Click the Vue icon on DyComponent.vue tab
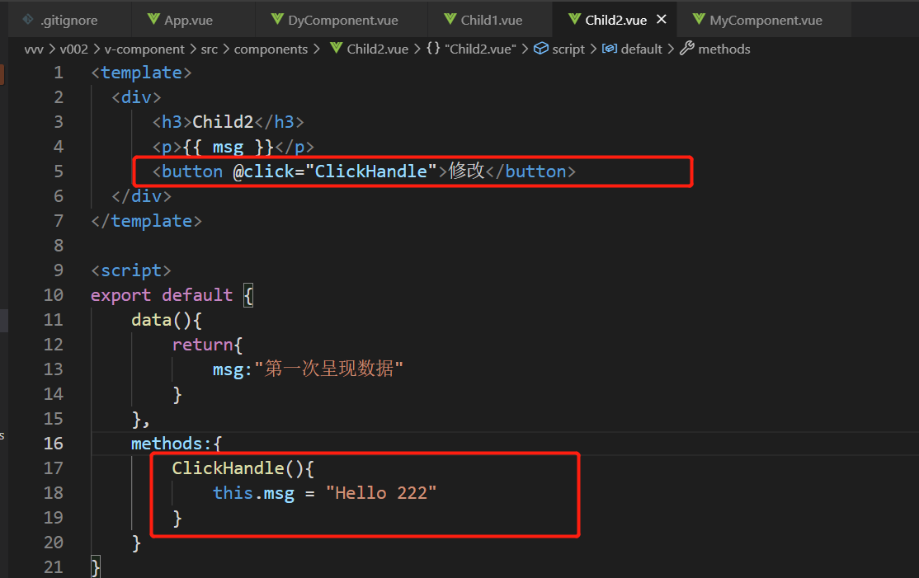This screenshot has height=578, width=919. click(277, 19)
